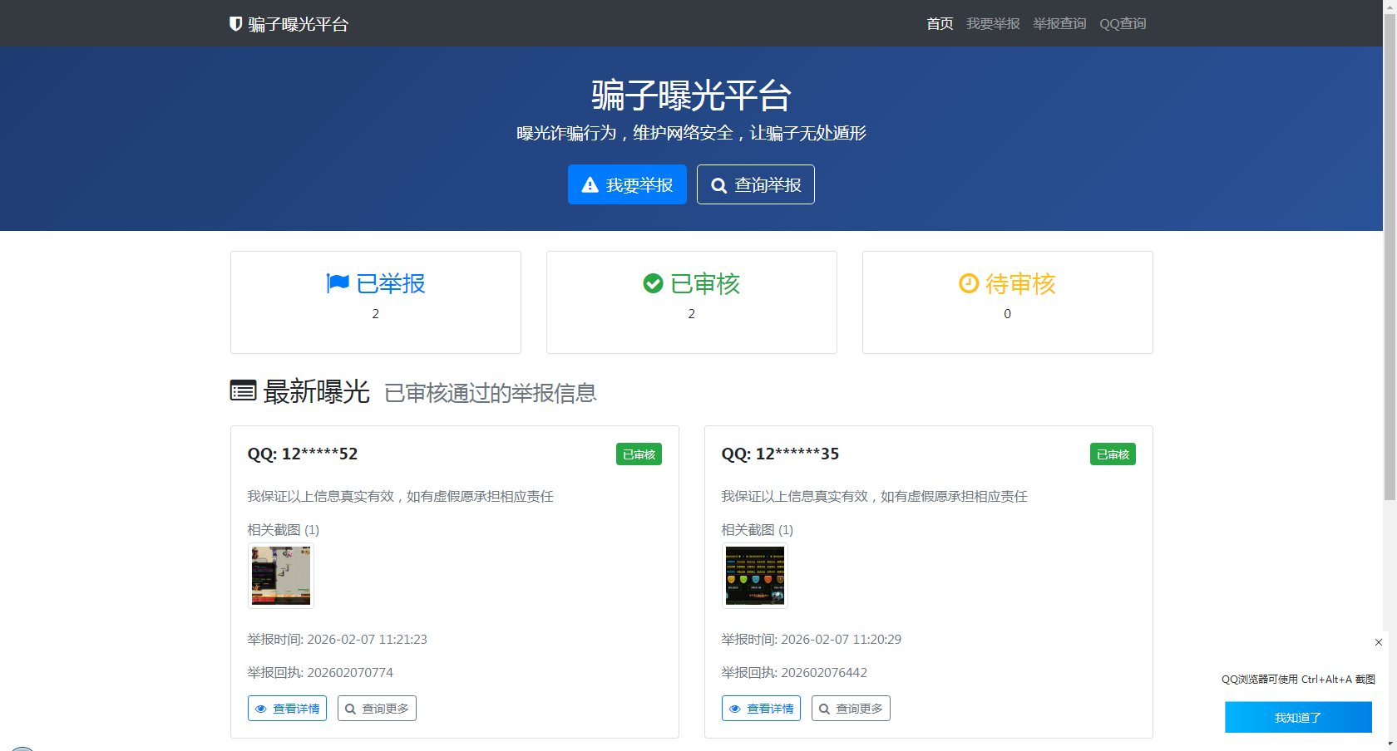Dismiss tip with the 我知道了 button
Screen dimensions: 1397x751
tap(1298, 717)
